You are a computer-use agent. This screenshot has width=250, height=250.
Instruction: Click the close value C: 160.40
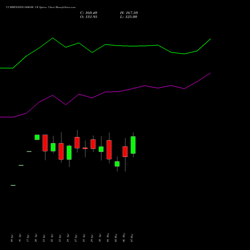point(88,13)
